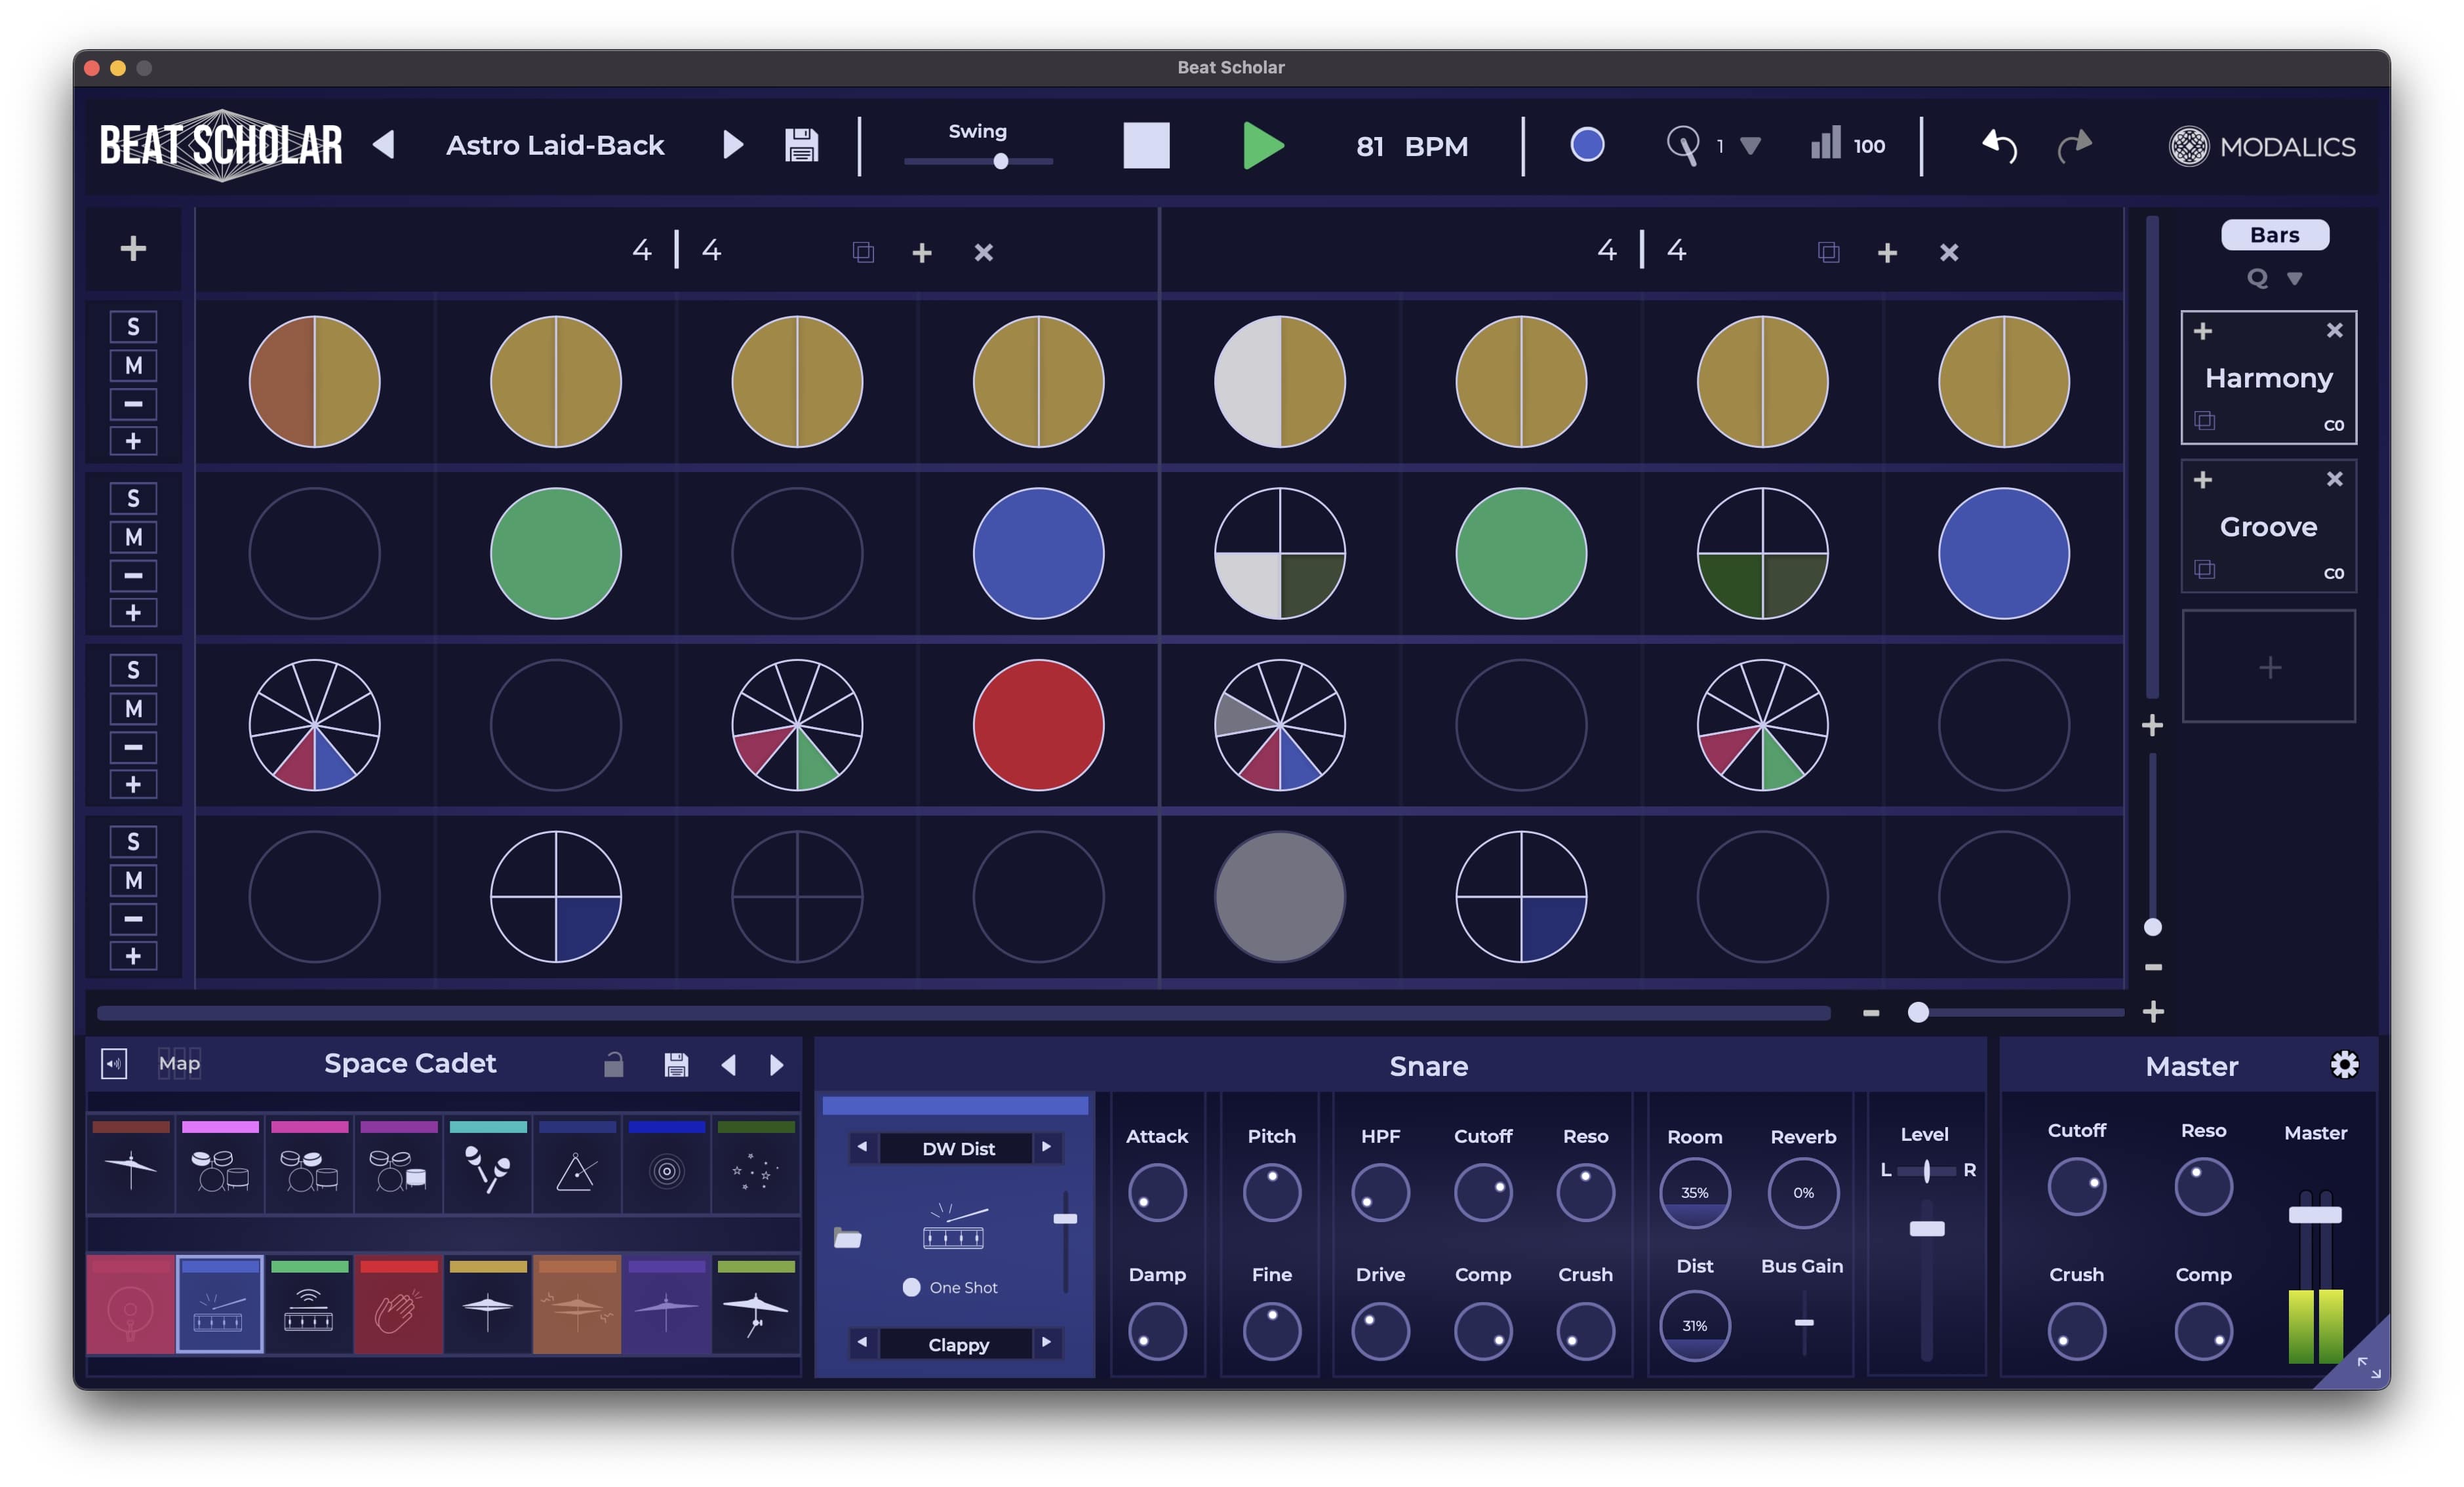Expand the Q dropdown under Bars
This screenshot has width=2464, height=1487.
[2295, 279]
